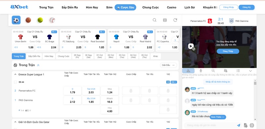Bet Tài 3.5/4 odds 2.03

point(91,91)
